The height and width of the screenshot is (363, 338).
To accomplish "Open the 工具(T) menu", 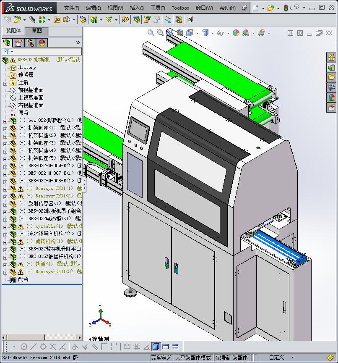I will click(158, 8).
